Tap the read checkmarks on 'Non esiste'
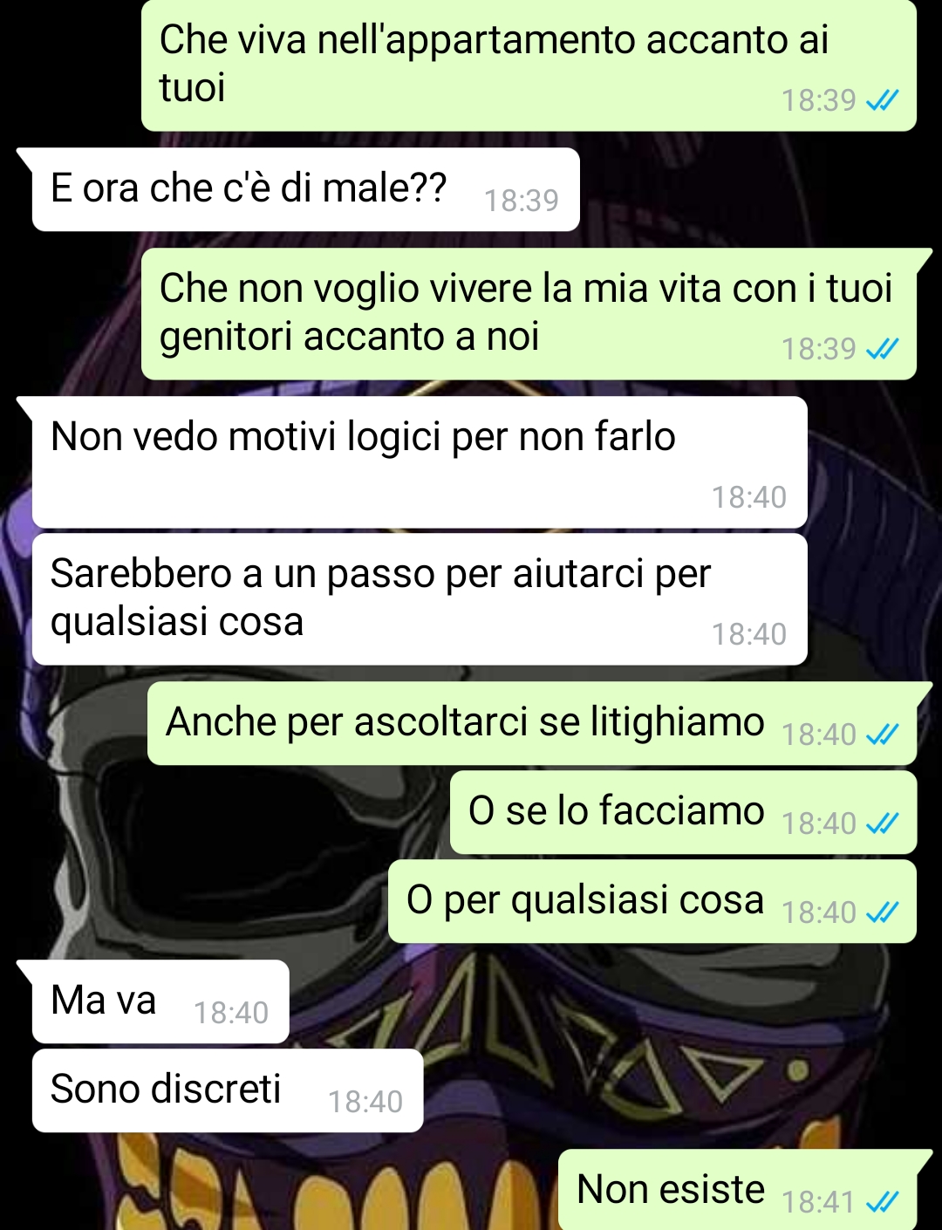 tap(882, 1203)
